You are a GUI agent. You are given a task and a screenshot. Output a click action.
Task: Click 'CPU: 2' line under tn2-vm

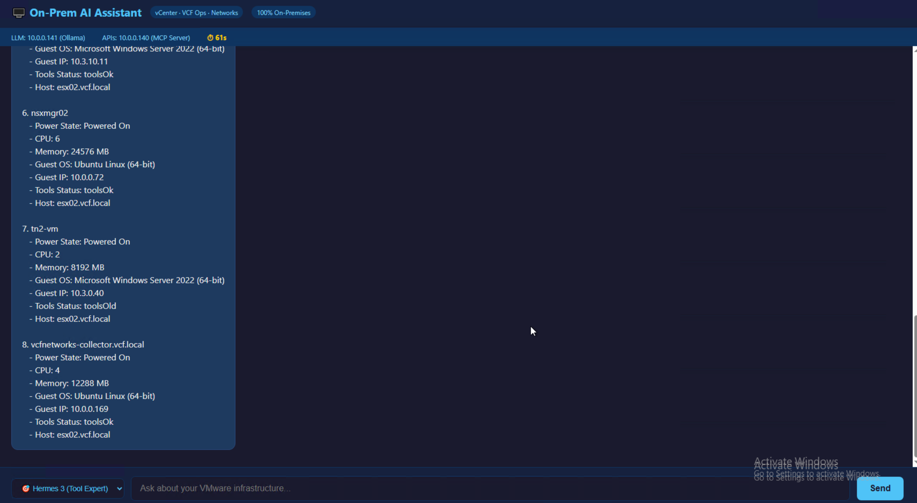pos(44,254)
